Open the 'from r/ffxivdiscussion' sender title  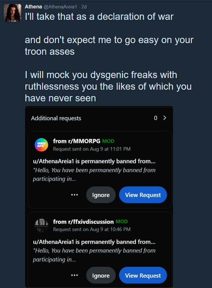tap(83, 222)
